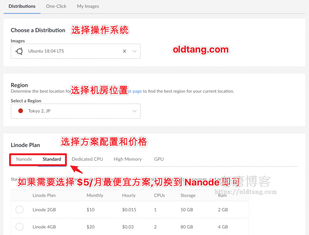This screenshot has width=309, height=235.
Task: Click the Hourly column header
Action: point(129,195)
